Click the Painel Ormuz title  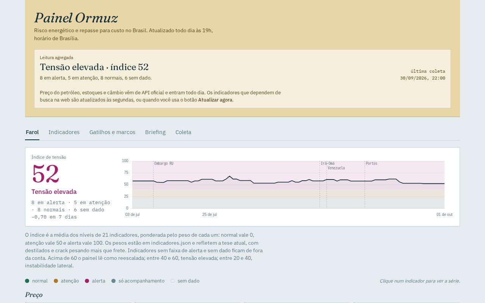pyautogui.click(x=76, y=18)
